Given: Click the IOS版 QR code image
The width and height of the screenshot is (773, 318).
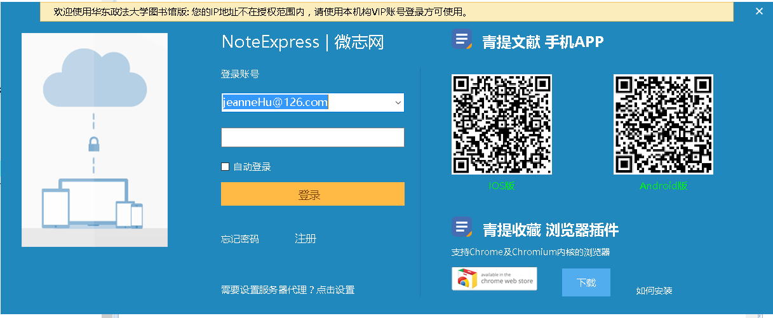Looking at the screenshot, I should tap(502, 124).
